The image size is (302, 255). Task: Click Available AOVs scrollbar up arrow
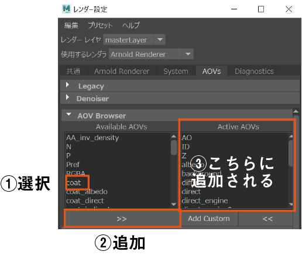[173, 137]
